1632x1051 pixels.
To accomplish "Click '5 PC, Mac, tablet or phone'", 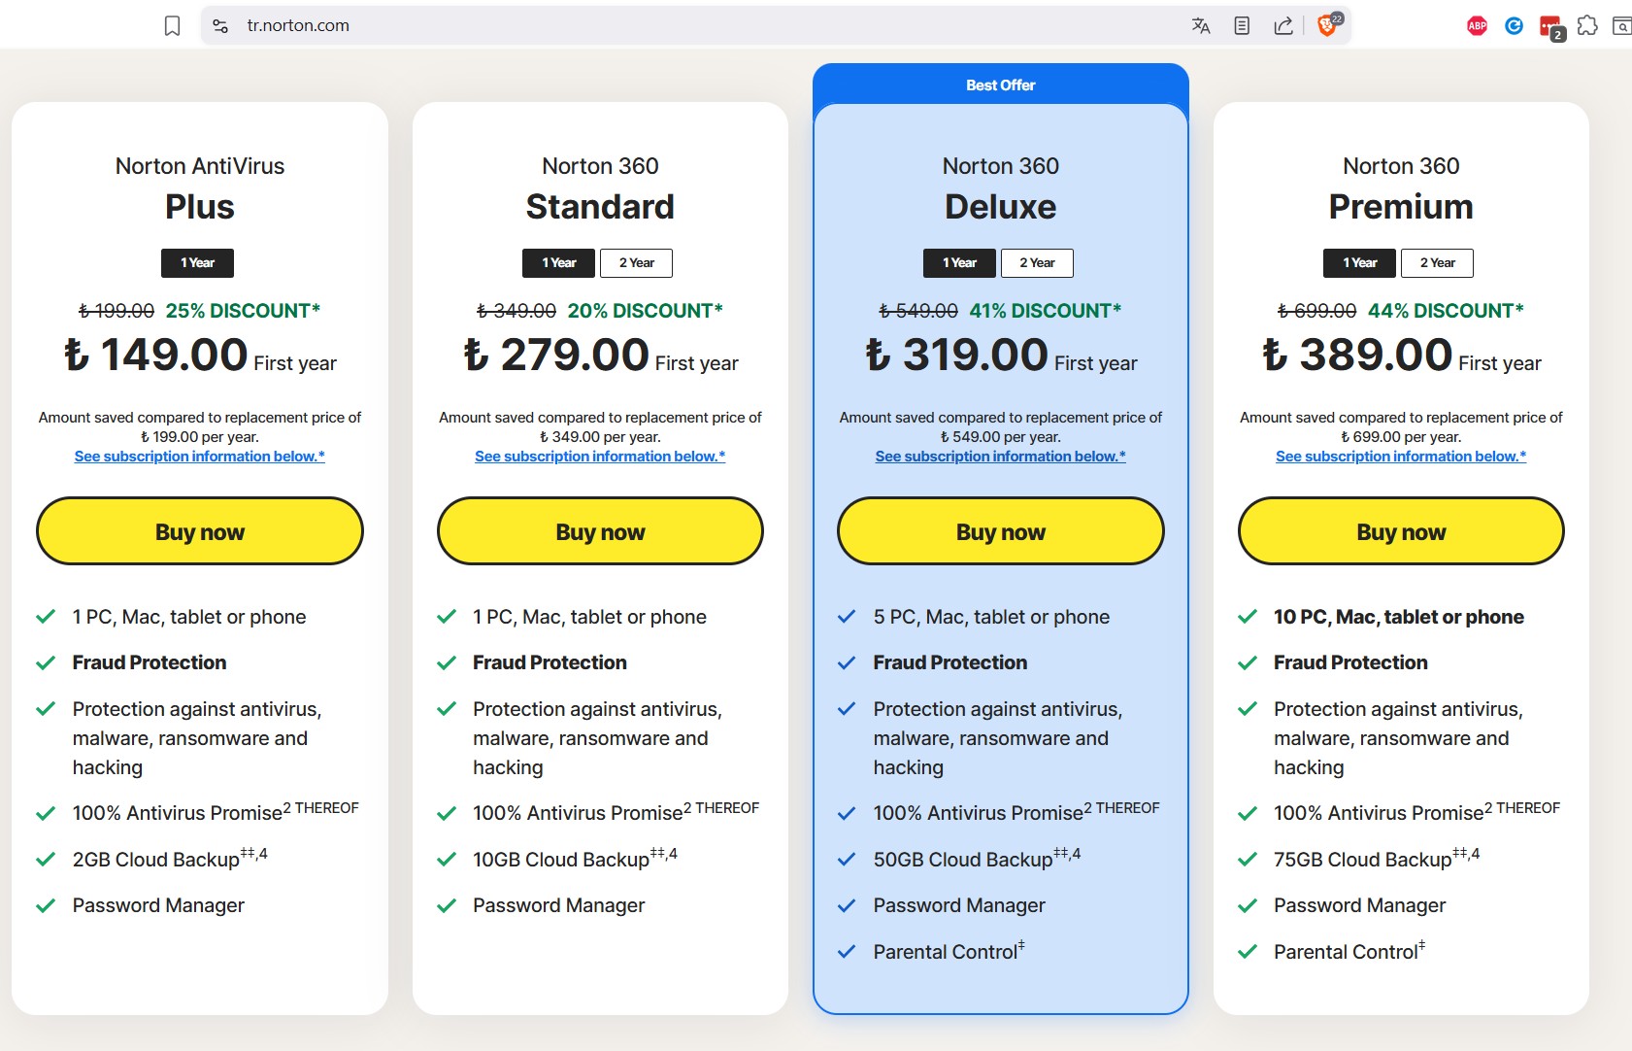I will coord(991,617).
